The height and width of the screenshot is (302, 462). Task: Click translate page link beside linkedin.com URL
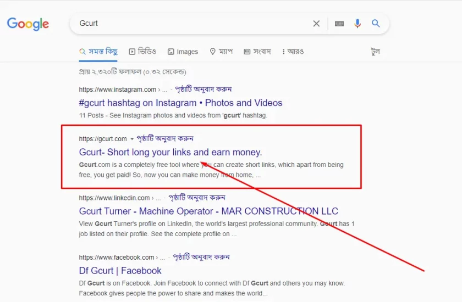tap(197, 198)
